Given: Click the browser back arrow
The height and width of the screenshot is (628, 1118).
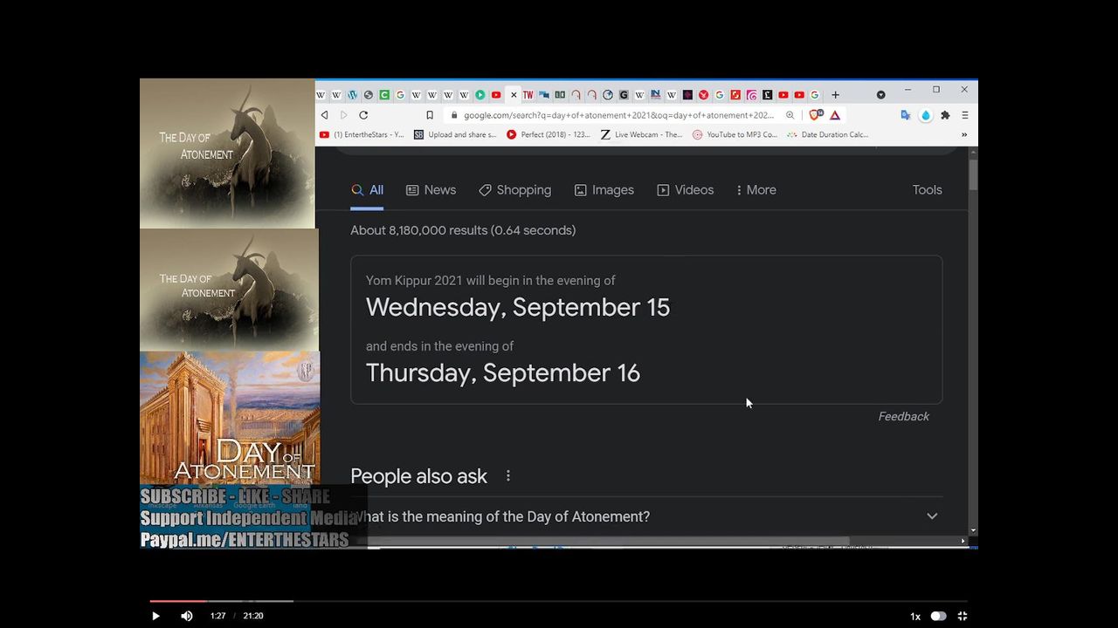Looking at the screenshot, I should click(325, 115).
